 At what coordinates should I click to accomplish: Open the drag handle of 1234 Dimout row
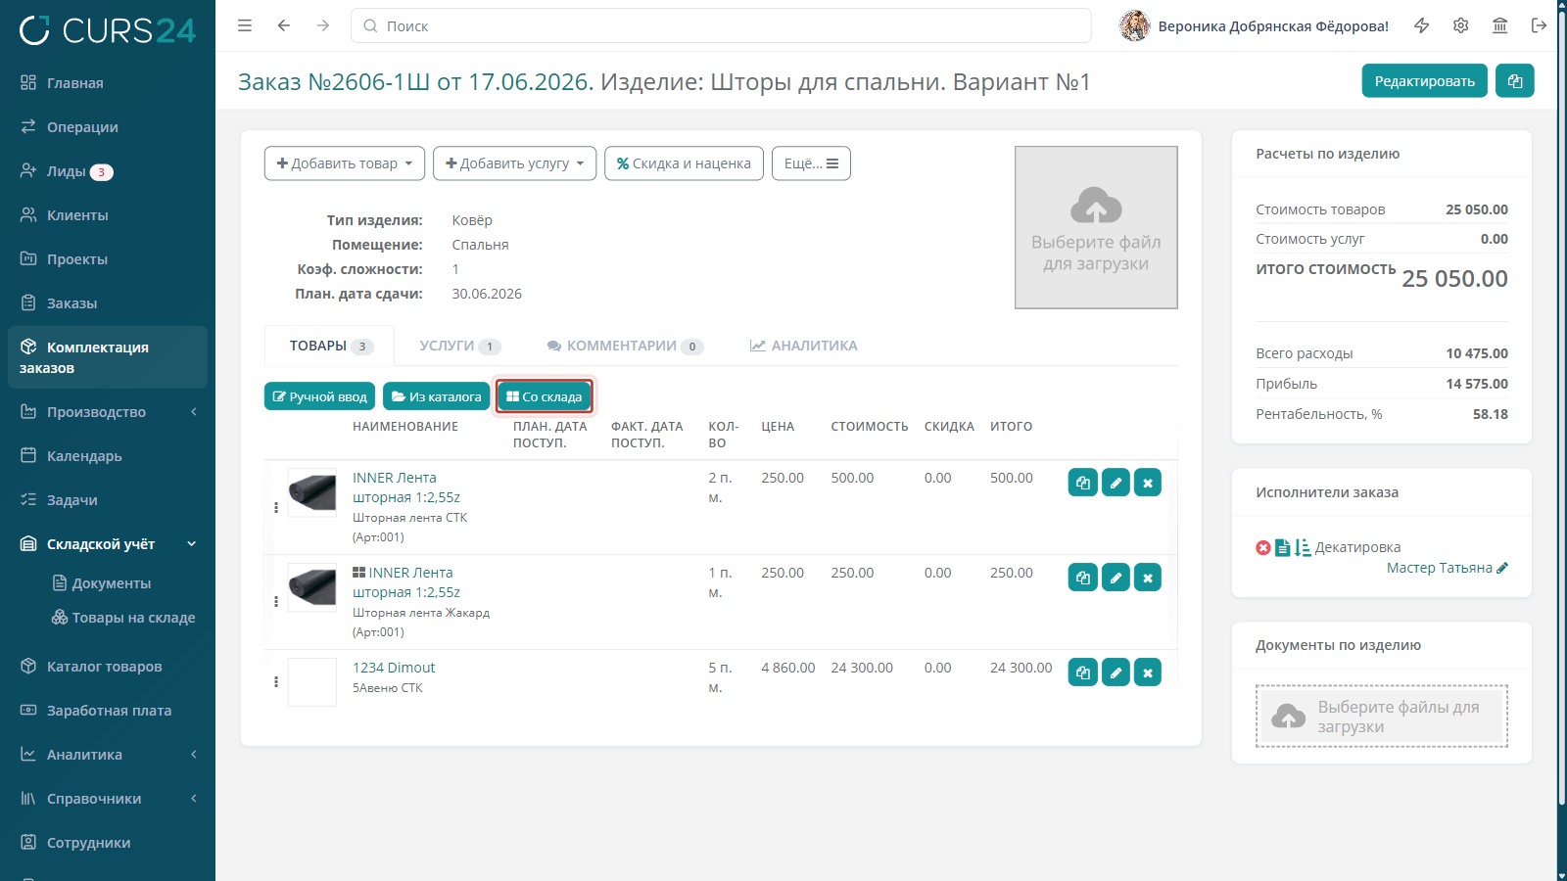[x=276, y=681]
